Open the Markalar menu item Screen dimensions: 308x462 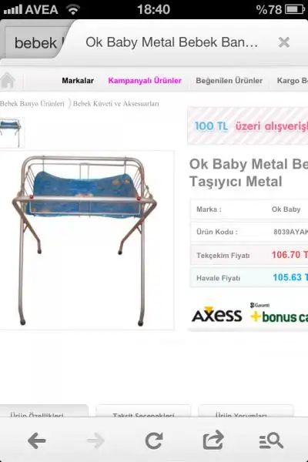(78, 80)
